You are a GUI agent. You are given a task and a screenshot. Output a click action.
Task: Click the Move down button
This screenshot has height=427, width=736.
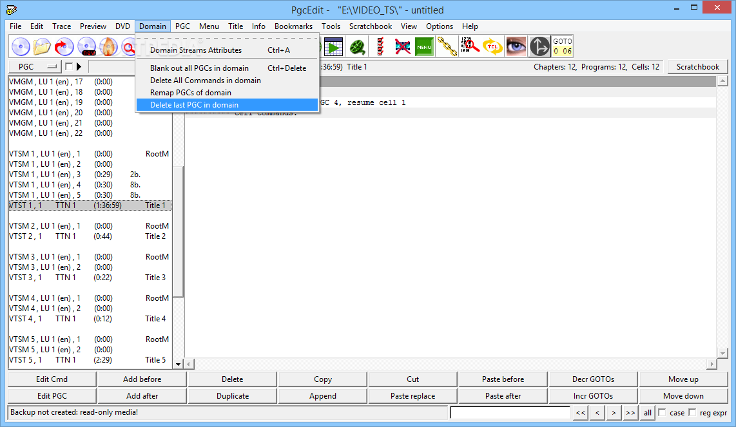683,396
